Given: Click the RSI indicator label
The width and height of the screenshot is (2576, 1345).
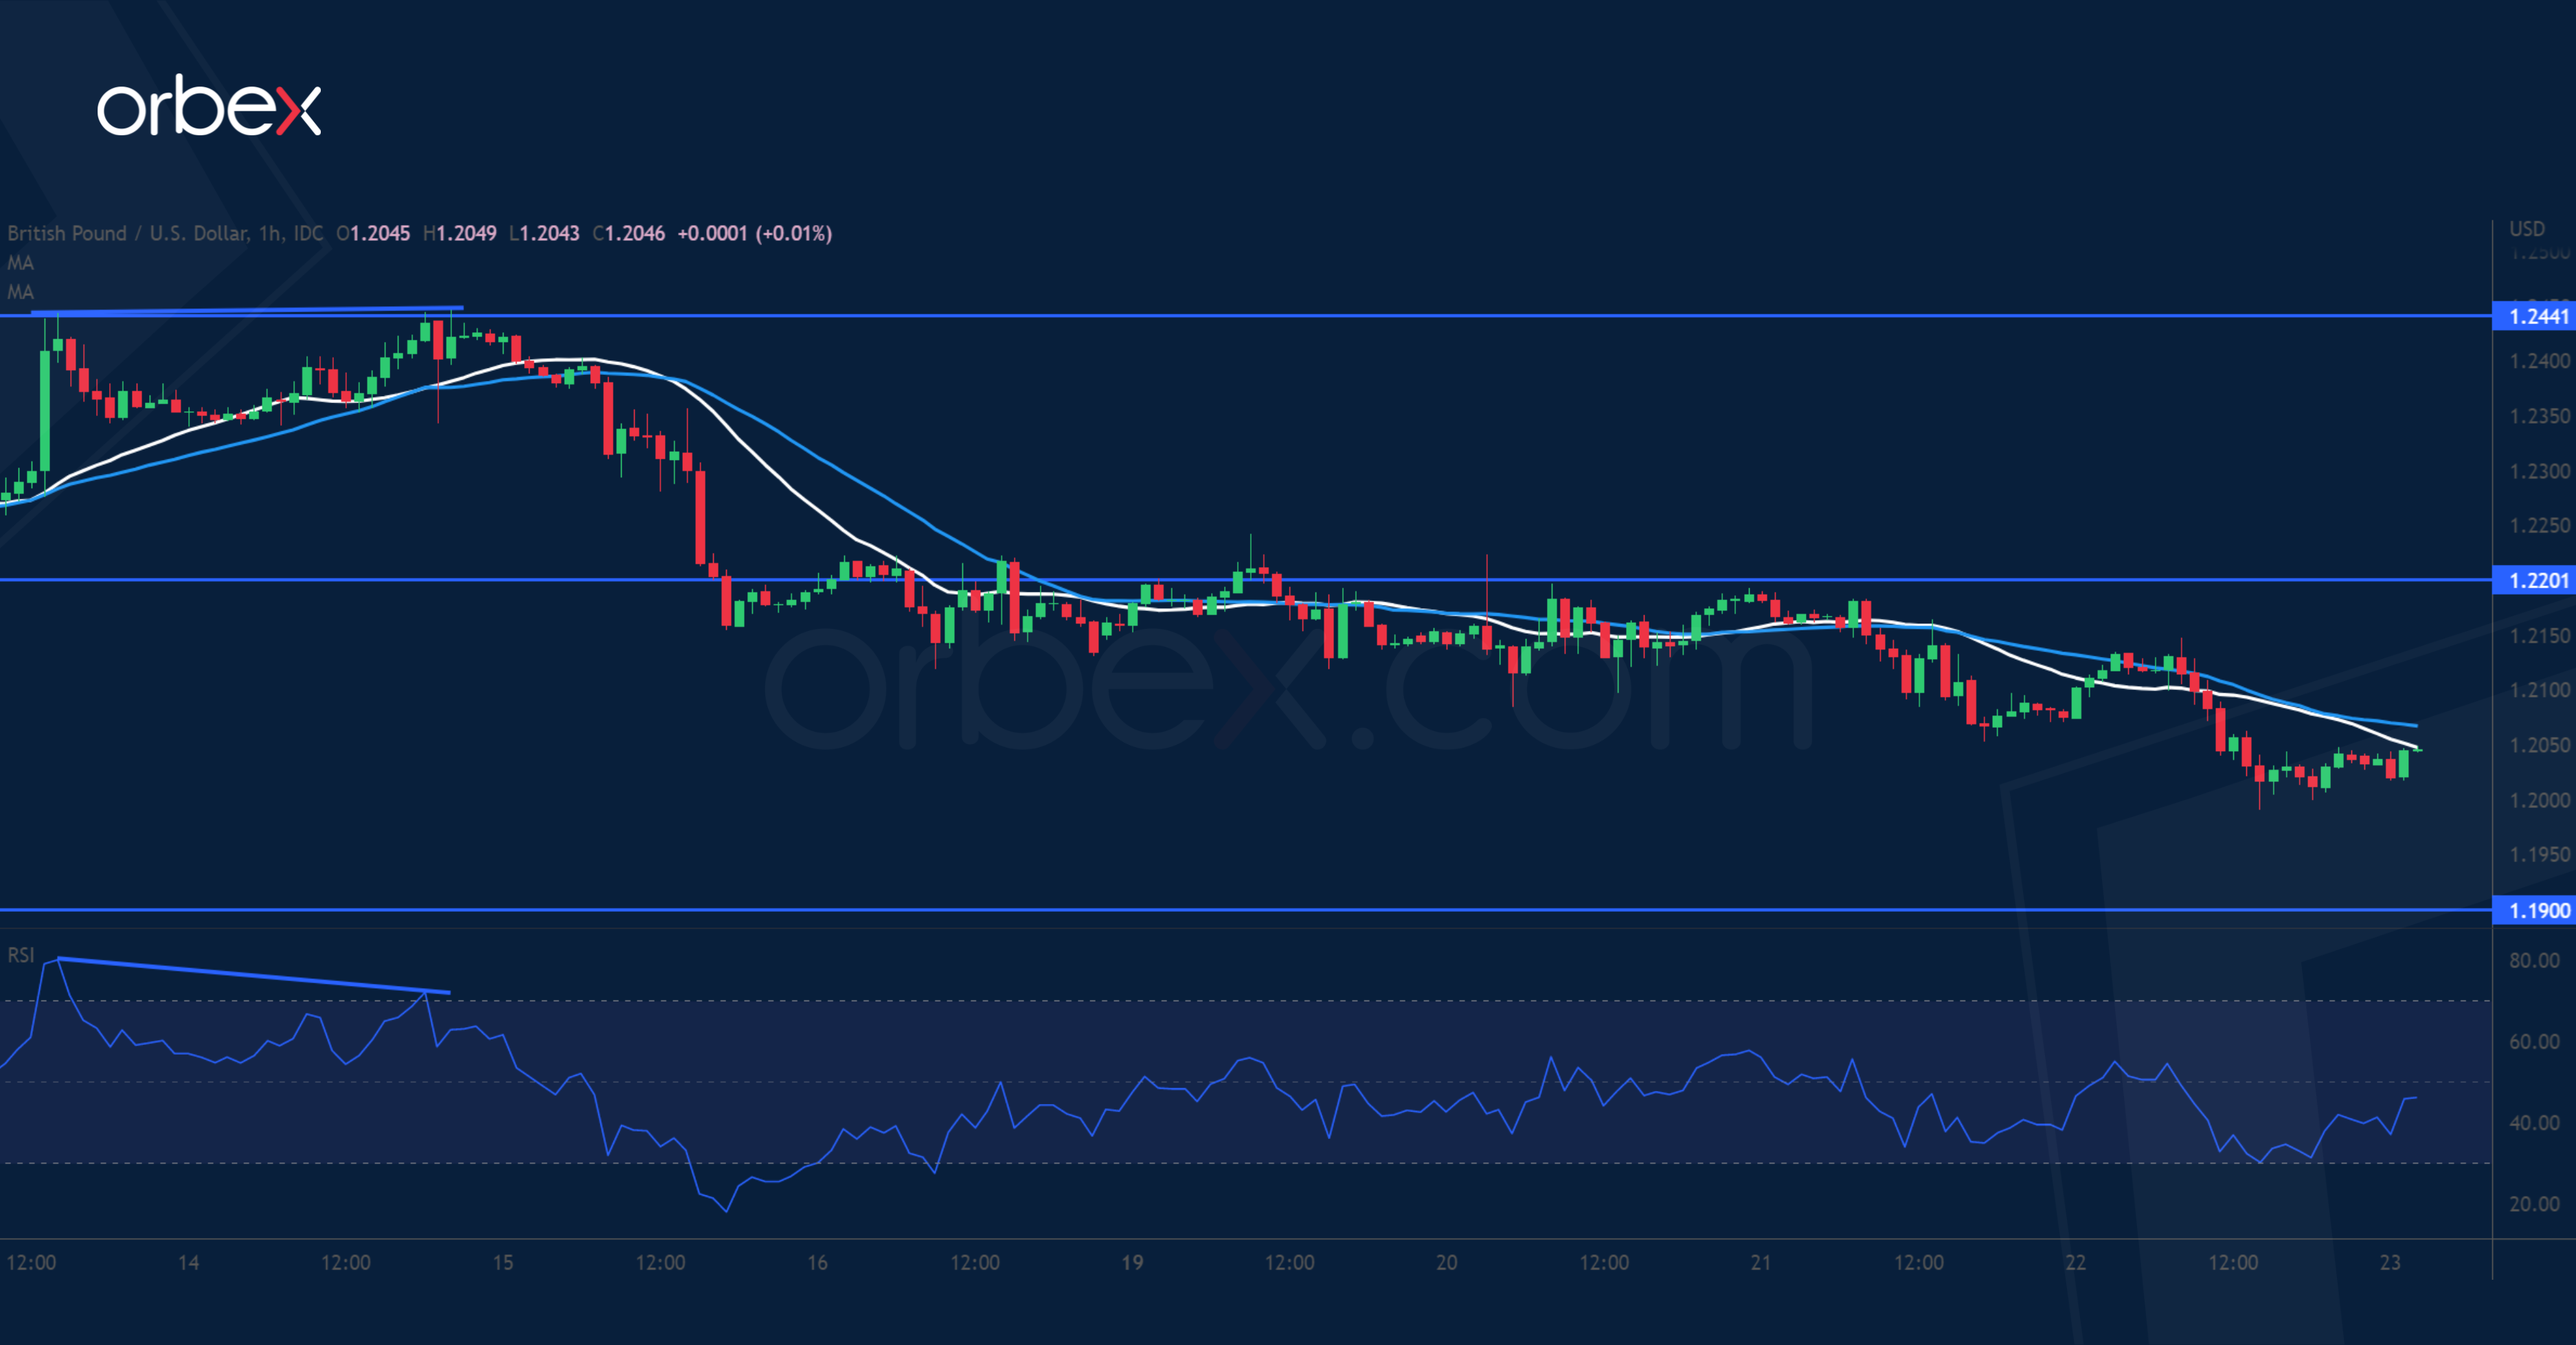Looking at the screenshot, I should coord(21,955).
